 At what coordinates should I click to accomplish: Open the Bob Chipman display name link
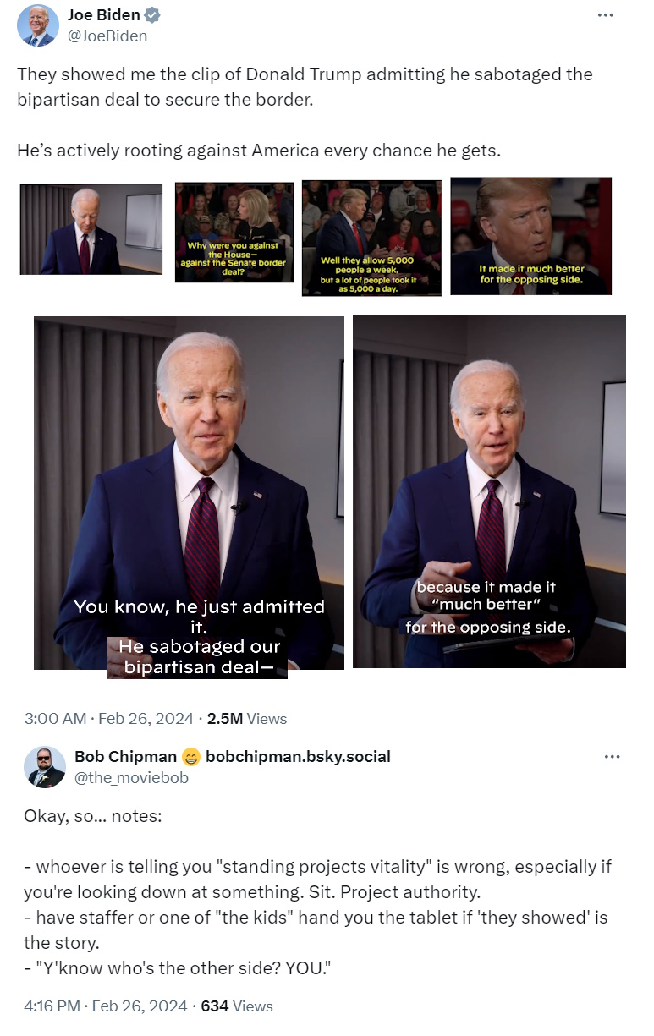pos(126,756)
